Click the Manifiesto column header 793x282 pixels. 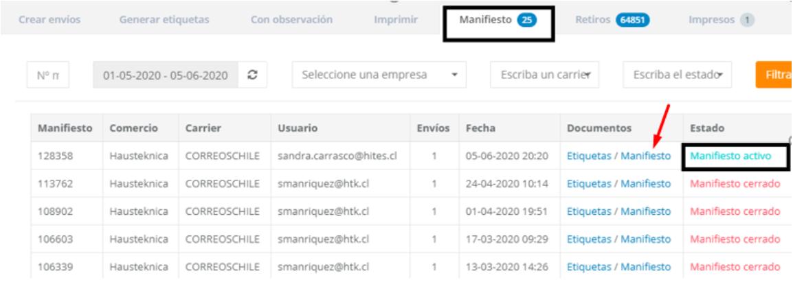pos(65,128)
